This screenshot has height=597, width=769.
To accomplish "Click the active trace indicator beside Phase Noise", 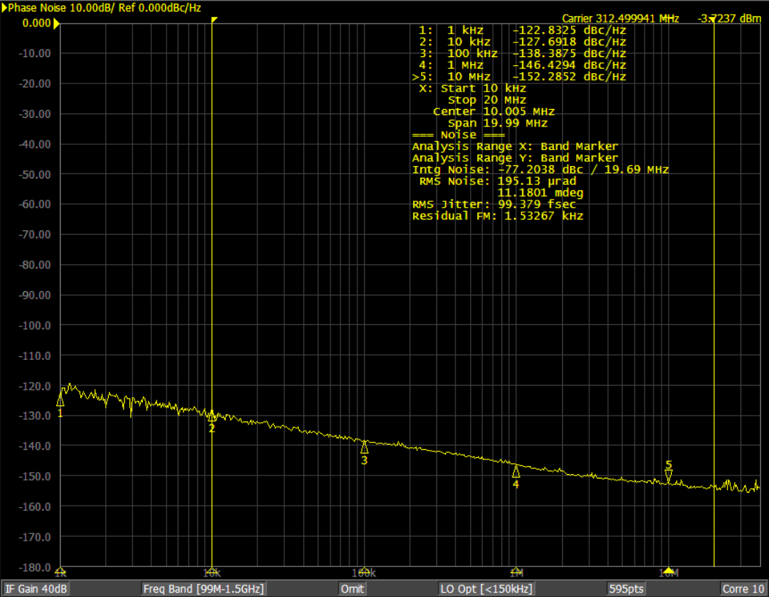I will (4, 7).
